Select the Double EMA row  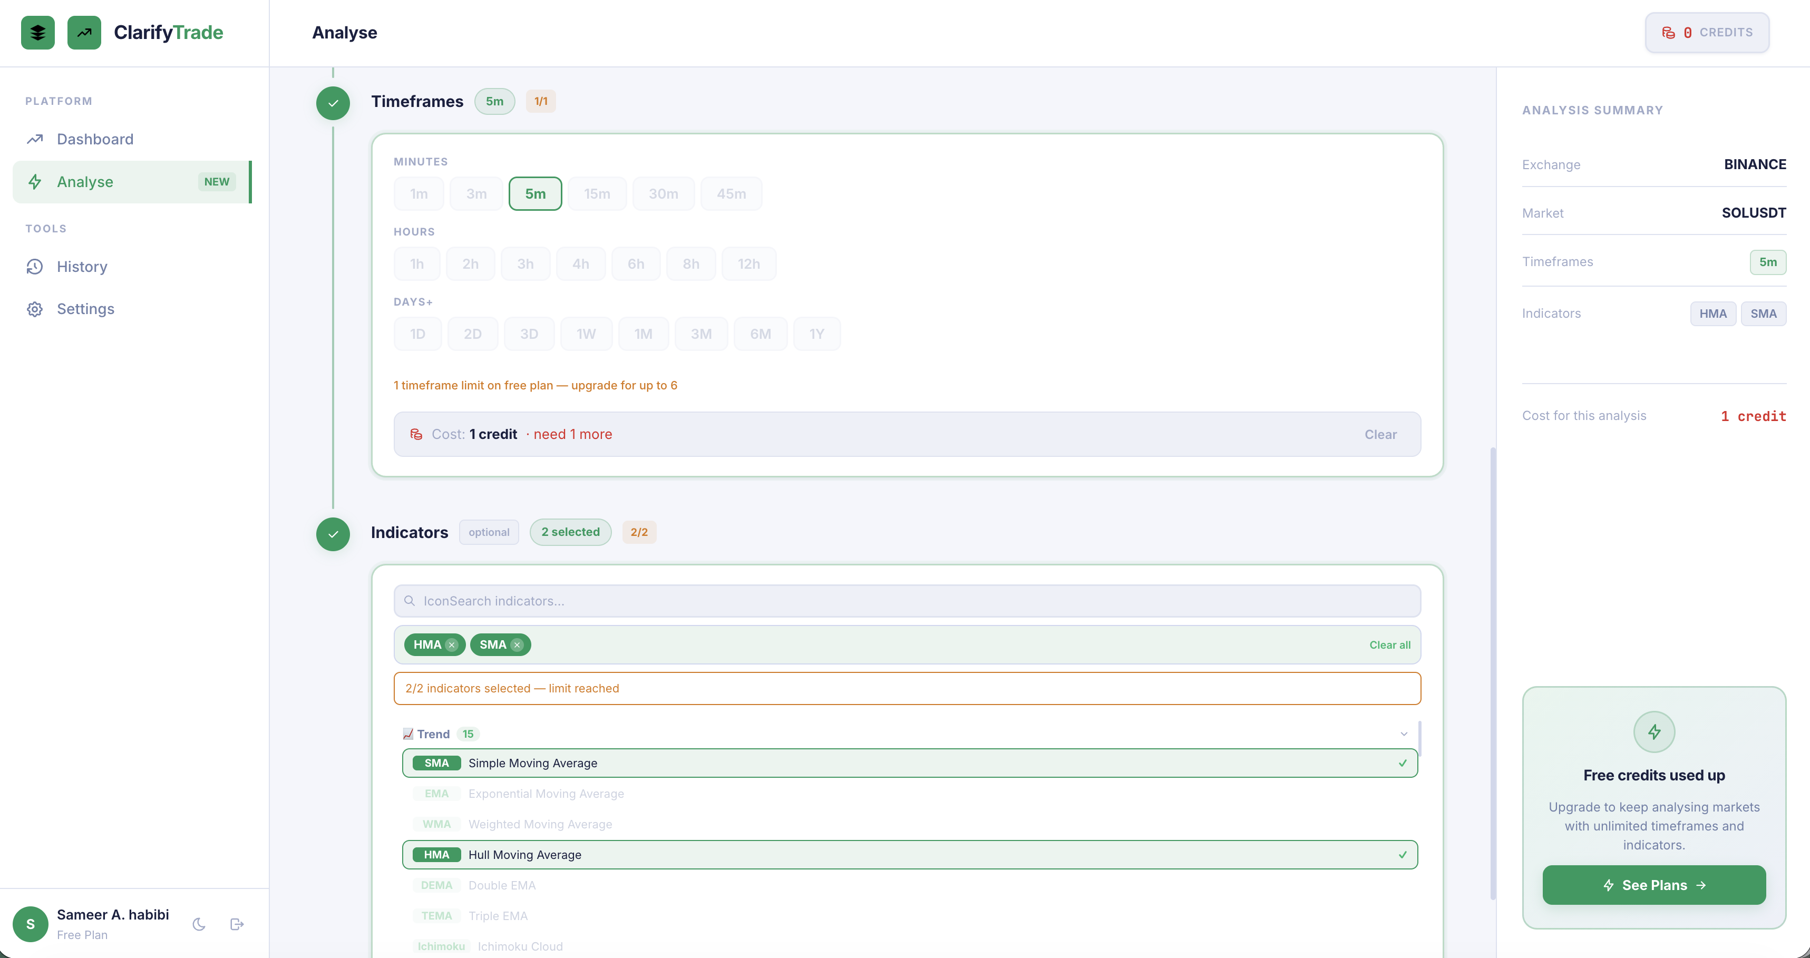click(x=910, y=886)
